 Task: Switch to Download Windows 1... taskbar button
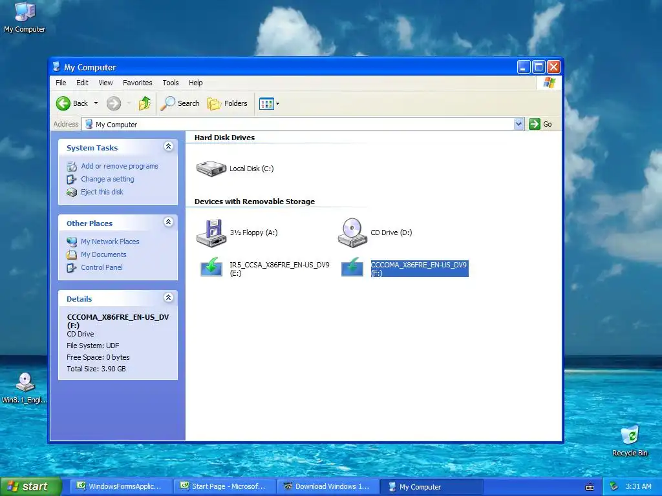point(328,487)
